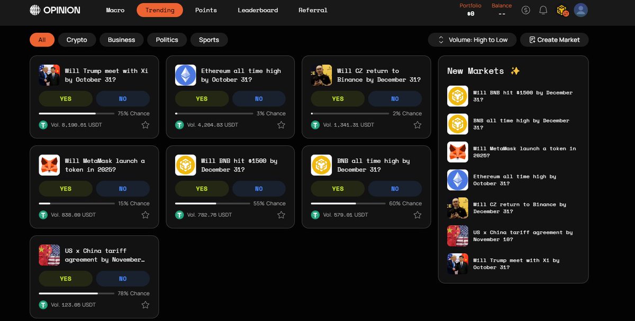Open 'BNB all time high by December 31?' in New Markets
Viewport: 635px width, 321px height.
[521, 124]
